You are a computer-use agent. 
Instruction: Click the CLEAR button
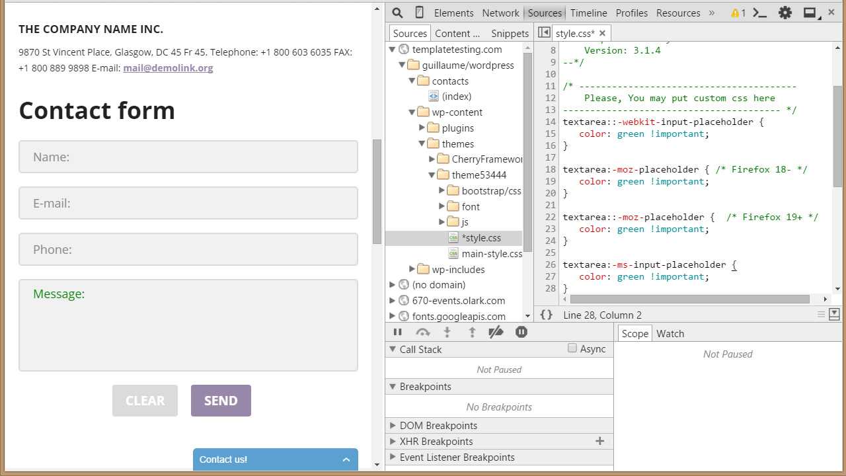pos(145,401)
